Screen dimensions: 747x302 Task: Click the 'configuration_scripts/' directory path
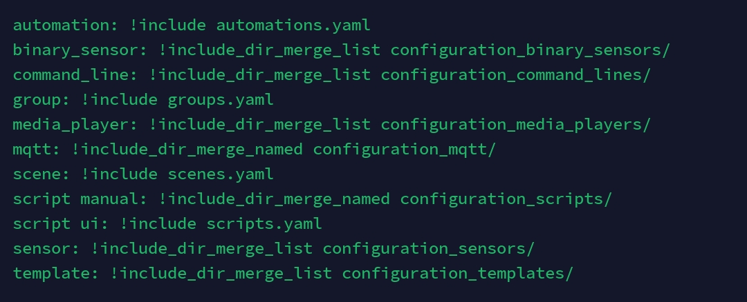coord(506,199)
